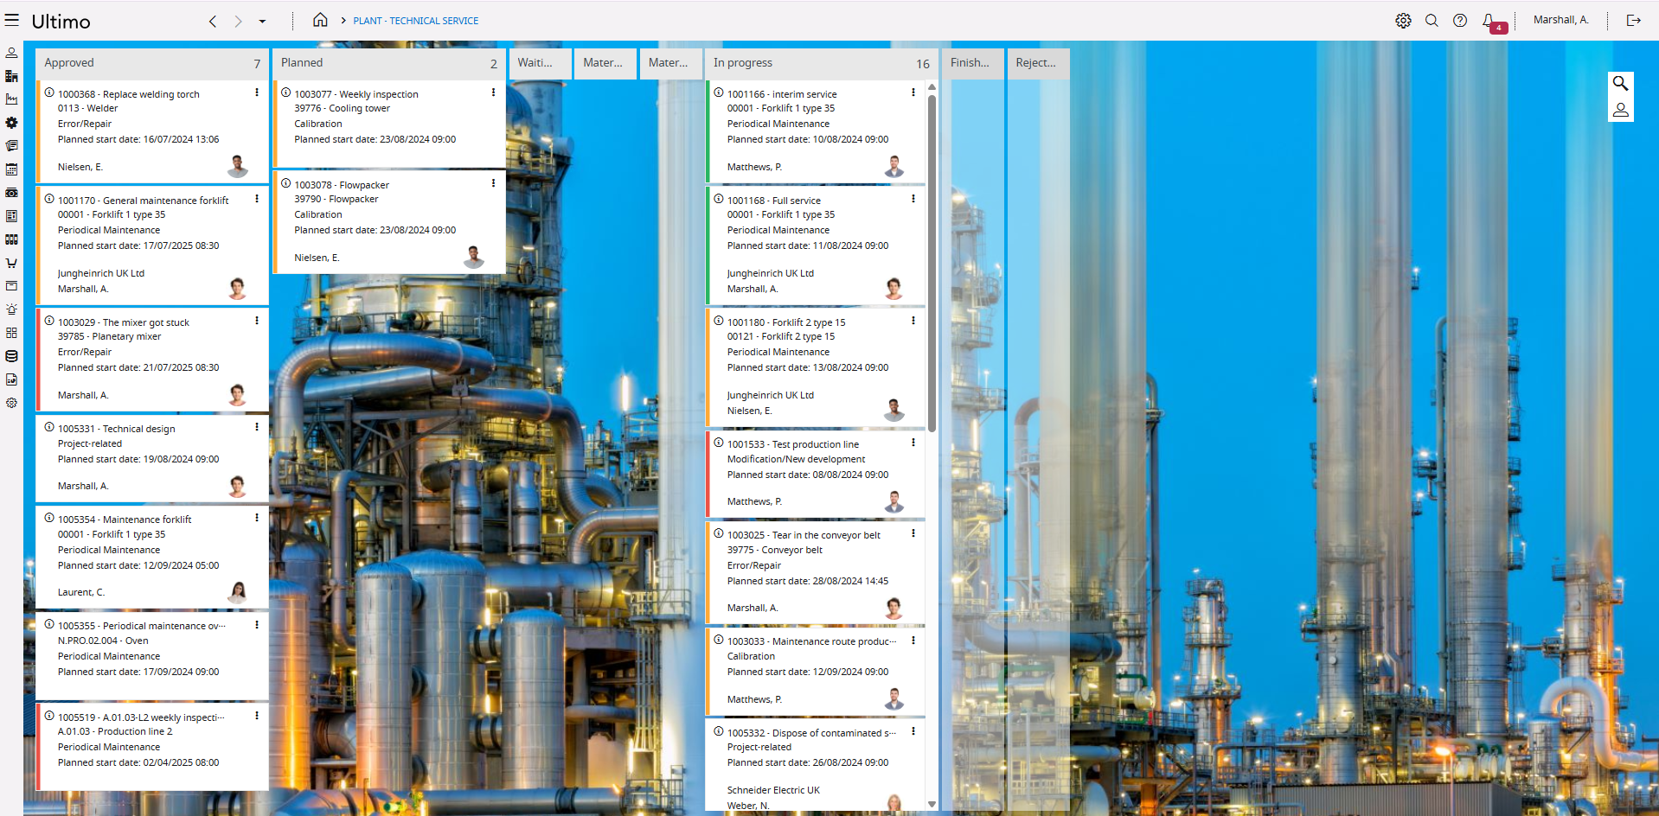Screen dimensions: 1659x816
Task: Click the log out icon
Action: coord(1633,21)
